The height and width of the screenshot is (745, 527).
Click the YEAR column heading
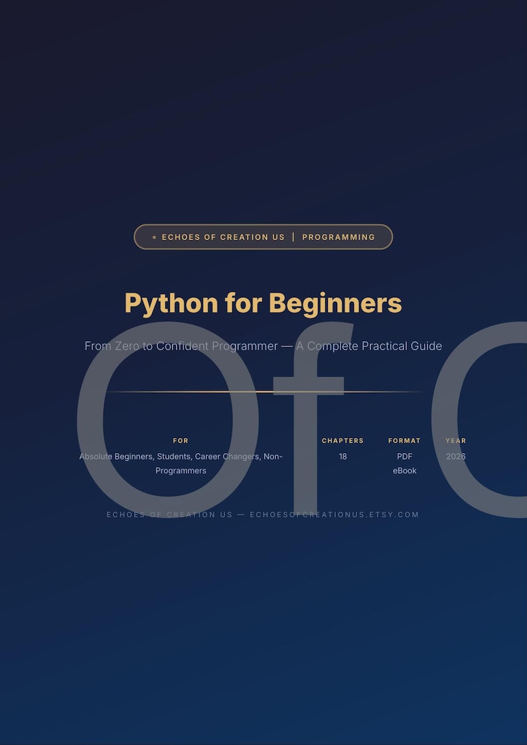pyautogui.click(x=456, y=440)
